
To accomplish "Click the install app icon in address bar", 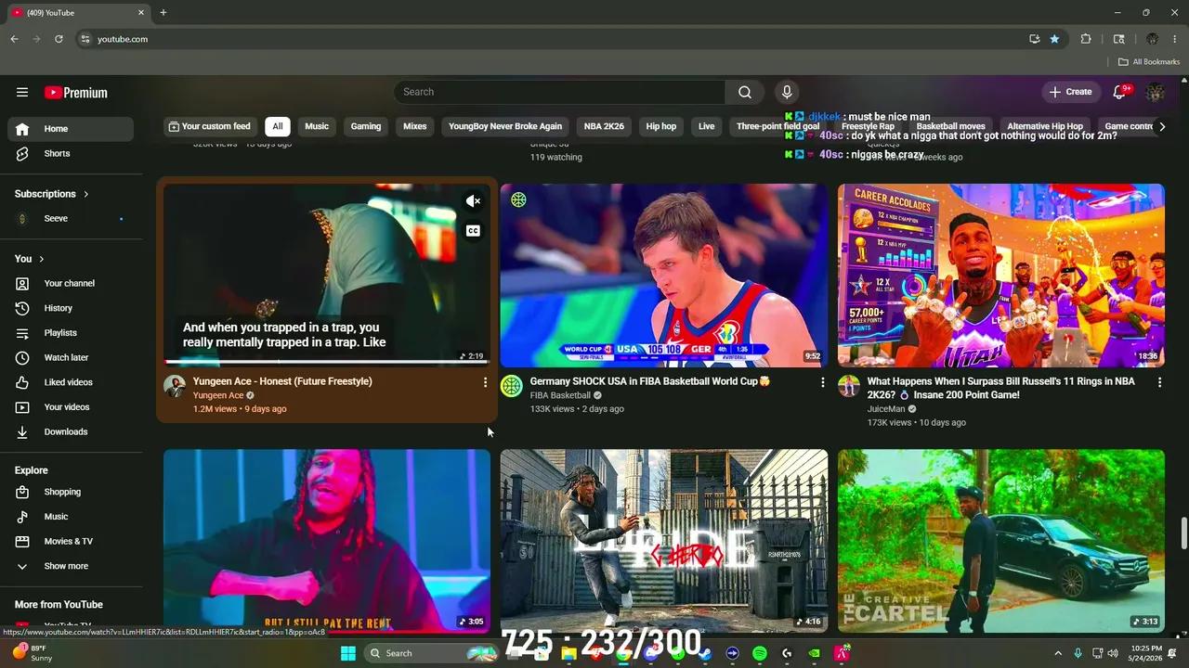I will tap(1034, 39).
